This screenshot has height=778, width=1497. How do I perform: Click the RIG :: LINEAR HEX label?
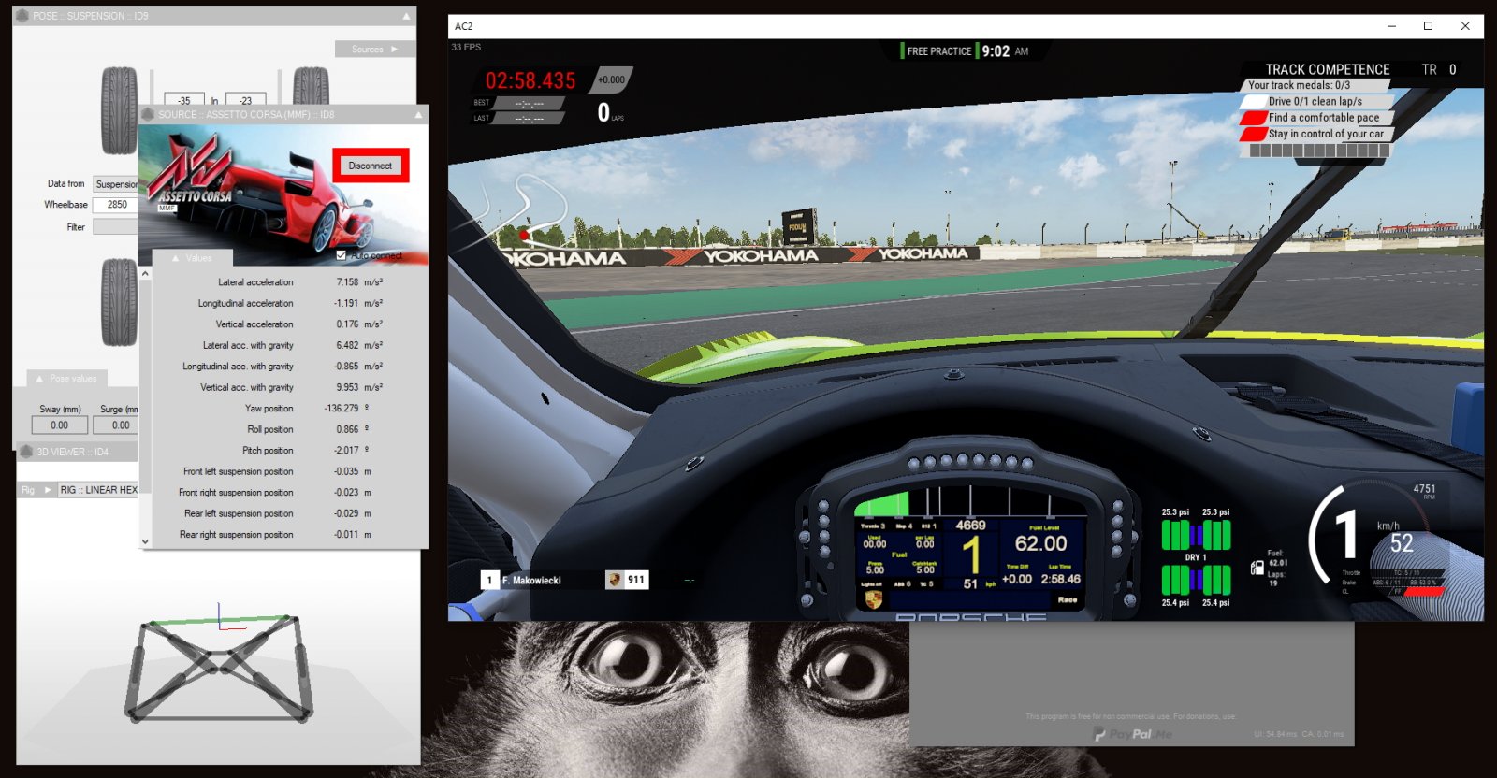pos(98,490)
